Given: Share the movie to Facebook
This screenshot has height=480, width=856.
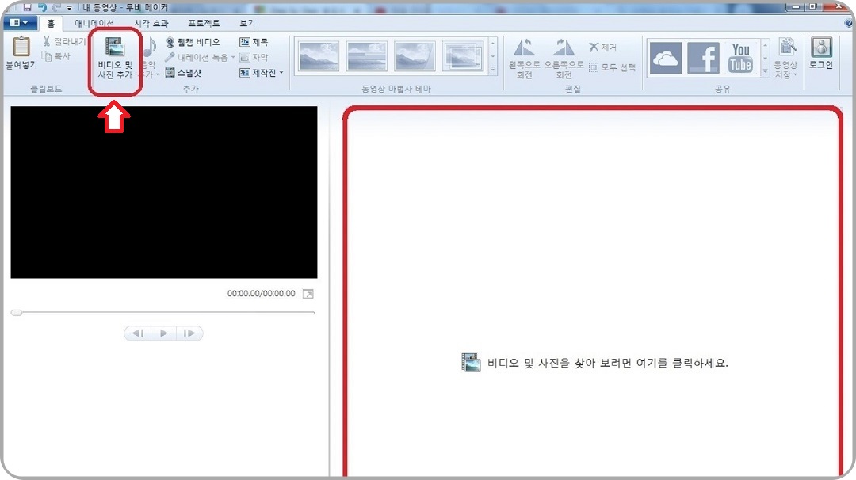Looking at the screenshot, I should pos(705,57).
